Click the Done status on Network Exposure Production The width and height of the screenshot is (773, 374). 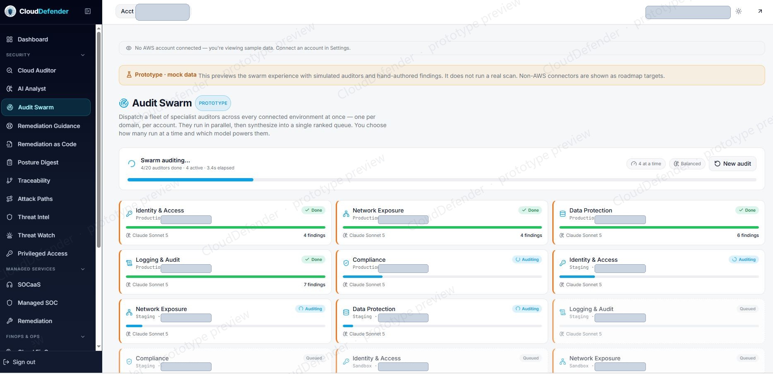530,210
